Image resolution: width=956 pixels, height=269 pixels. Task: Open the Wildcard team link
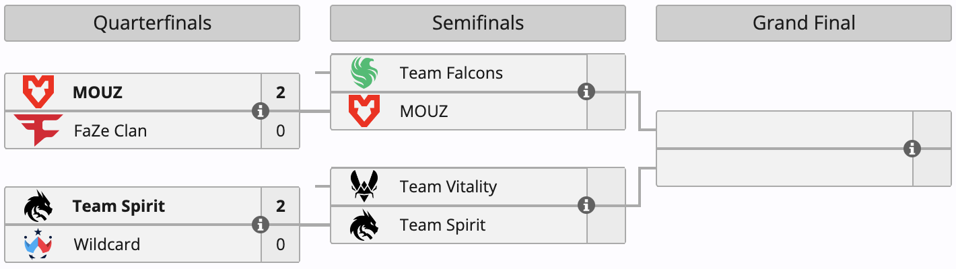tap(107, 244)
